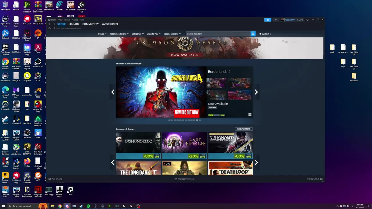Click the BROWSE MORE button
Viewport: 372px width, 209px height.
pos(244,129)
